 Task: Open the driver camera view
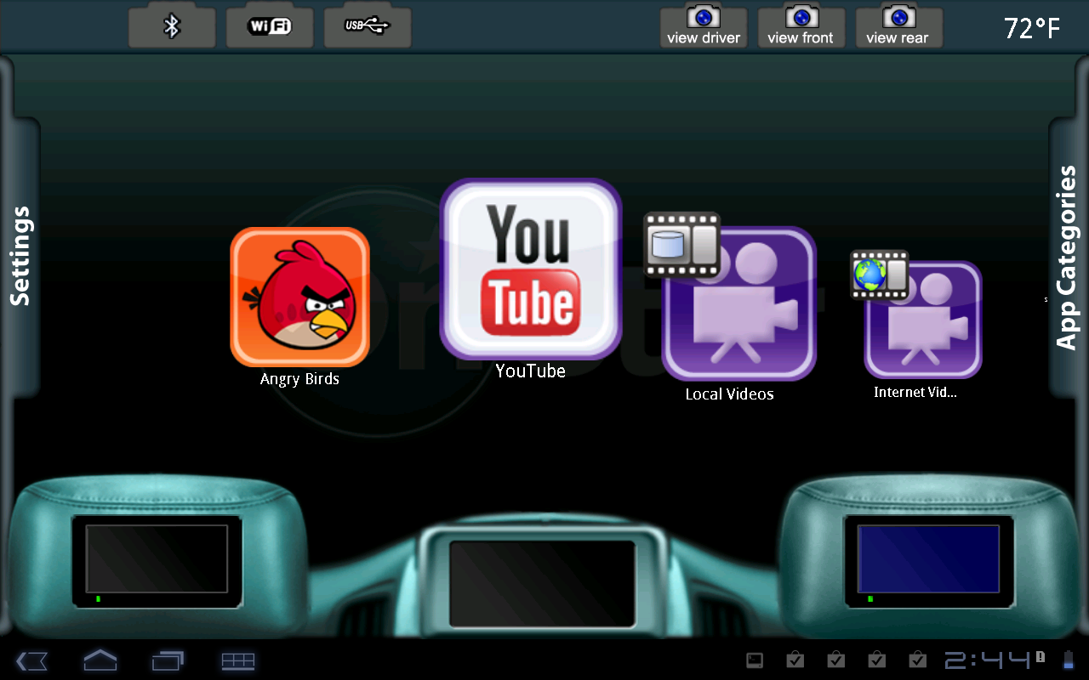coord(704,26)
